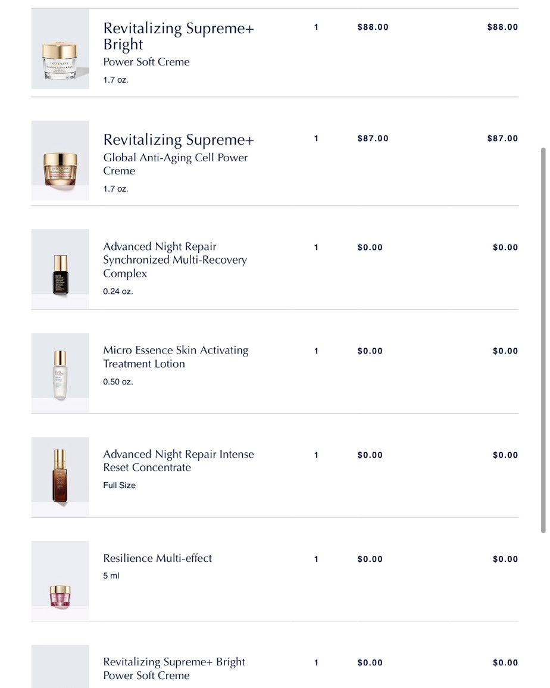Click the 5 ml size label
The height and width of the screenshot is (688, 550).
111,576
